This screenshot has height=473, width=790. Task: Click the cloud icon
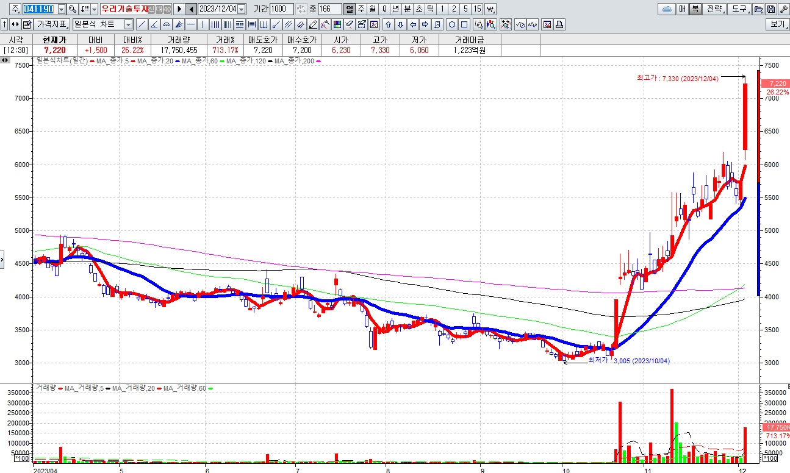click(667, 9)
